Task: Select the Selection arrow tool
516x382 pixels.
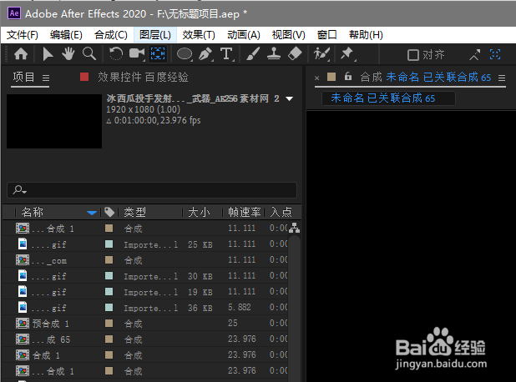Action: pos(48,54)
